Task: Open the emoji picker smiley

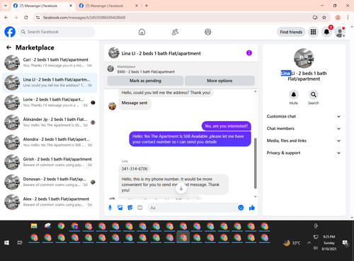Action: (241, 207)
